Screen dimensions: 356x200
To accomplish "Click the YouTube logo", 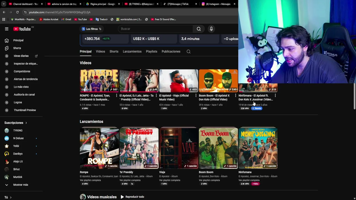I will (x=22, y=29).
